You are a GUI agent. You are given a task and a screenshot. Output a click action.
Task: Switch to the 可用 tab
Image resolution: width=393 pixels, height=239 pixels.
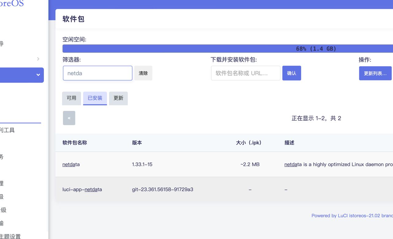pyautogui.click(x=72, y=98)
